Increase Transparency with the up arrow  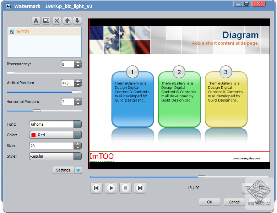(78, 62)
